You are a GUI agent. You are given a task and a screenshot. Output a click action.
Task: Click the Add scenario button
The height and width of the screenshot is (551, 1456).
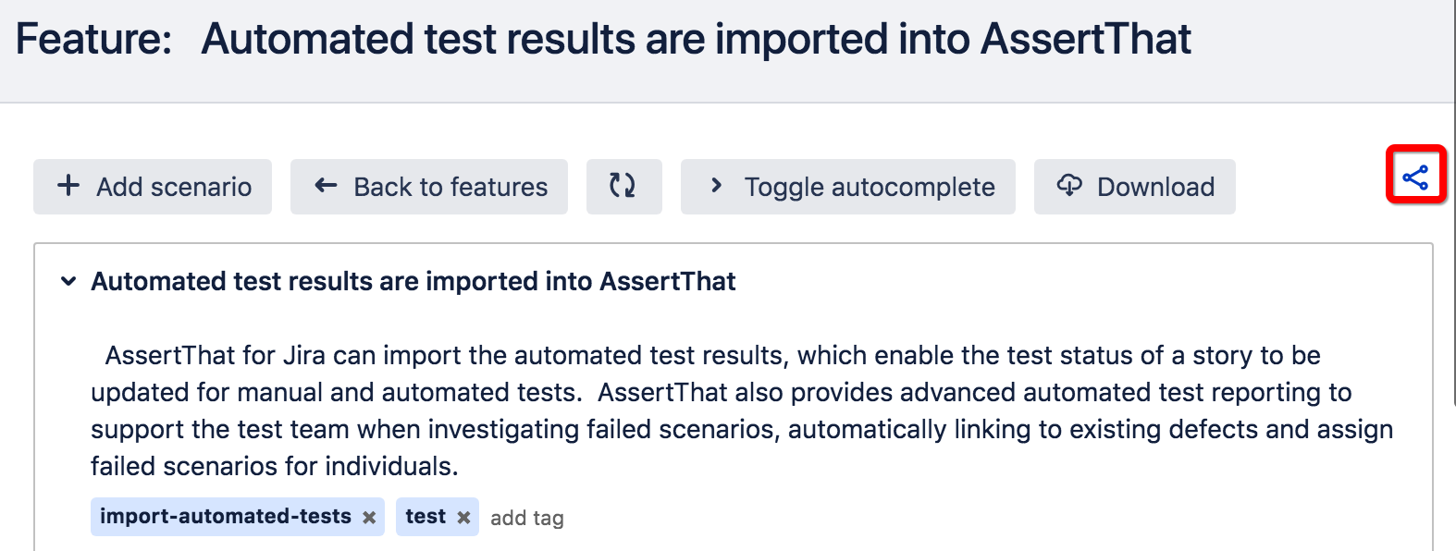pos(153,186)
